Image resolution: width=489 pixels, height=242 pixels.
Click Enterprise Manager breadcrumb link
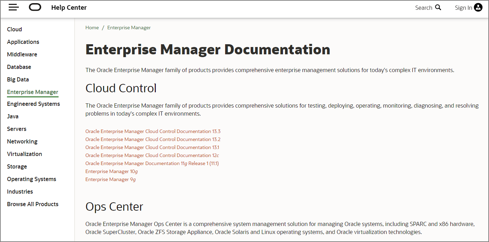tap(129, 28)
